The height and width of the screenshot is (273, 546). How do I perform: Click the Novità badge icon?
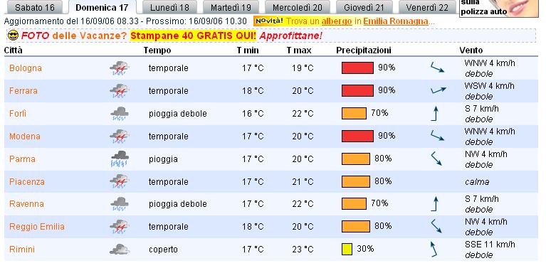268,21
